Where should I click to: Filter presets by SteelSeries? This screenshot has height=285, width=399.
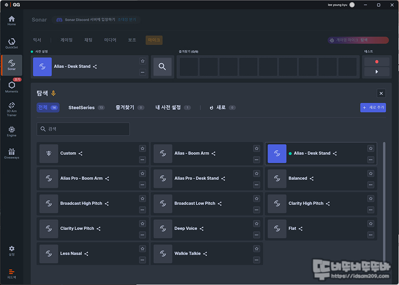coord(86,108)
